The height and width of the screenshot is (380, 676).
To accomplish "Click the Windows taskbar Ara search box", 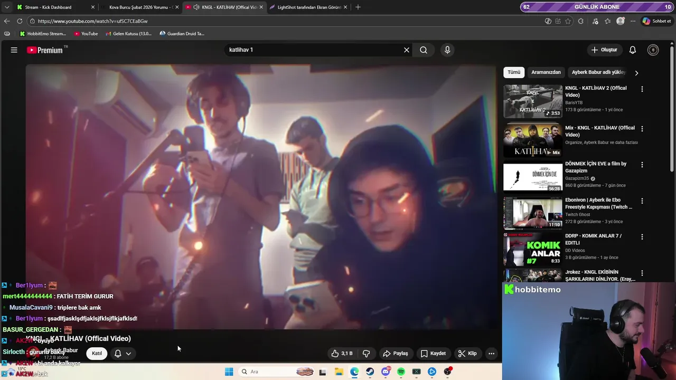I will tap(275, 372).
